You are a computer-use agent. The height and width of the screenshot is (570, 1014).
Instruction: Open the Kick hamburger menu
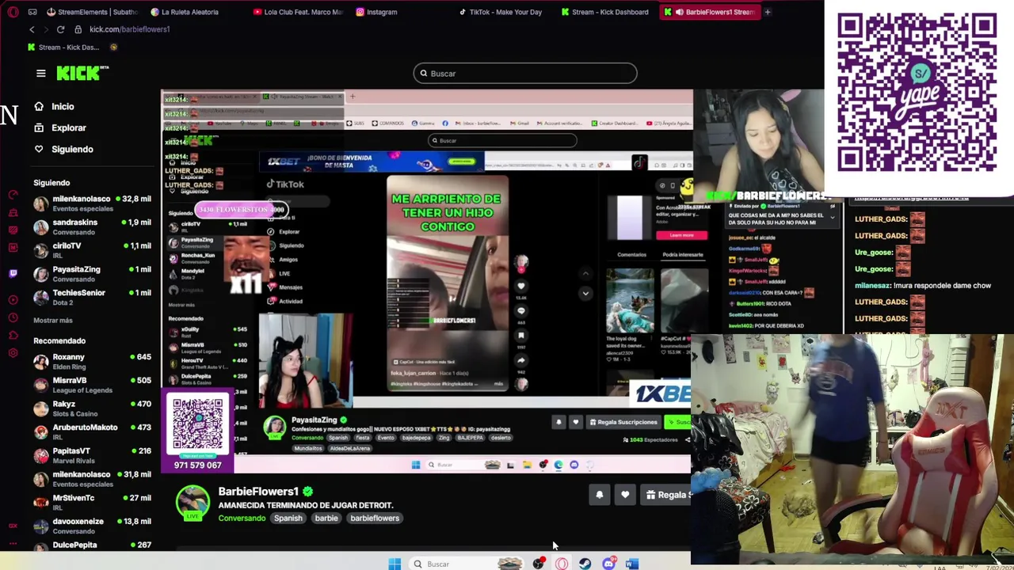coord(40,74)
